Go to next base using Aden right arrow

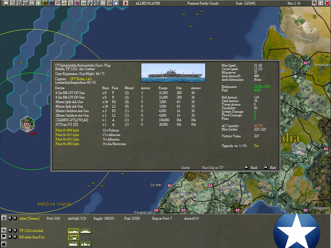15,218
